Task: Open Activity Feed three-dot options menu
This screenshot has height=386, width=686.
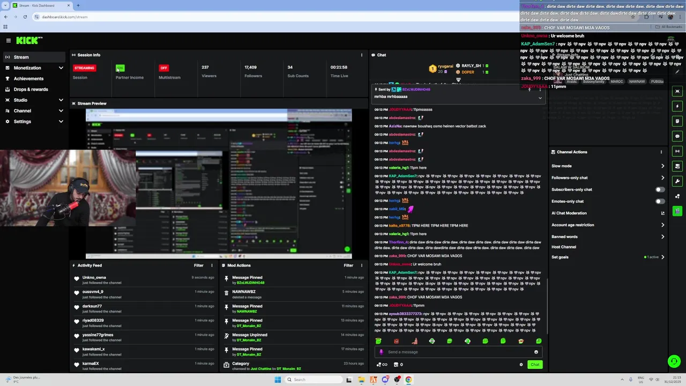Action: (x=212, y=265)
